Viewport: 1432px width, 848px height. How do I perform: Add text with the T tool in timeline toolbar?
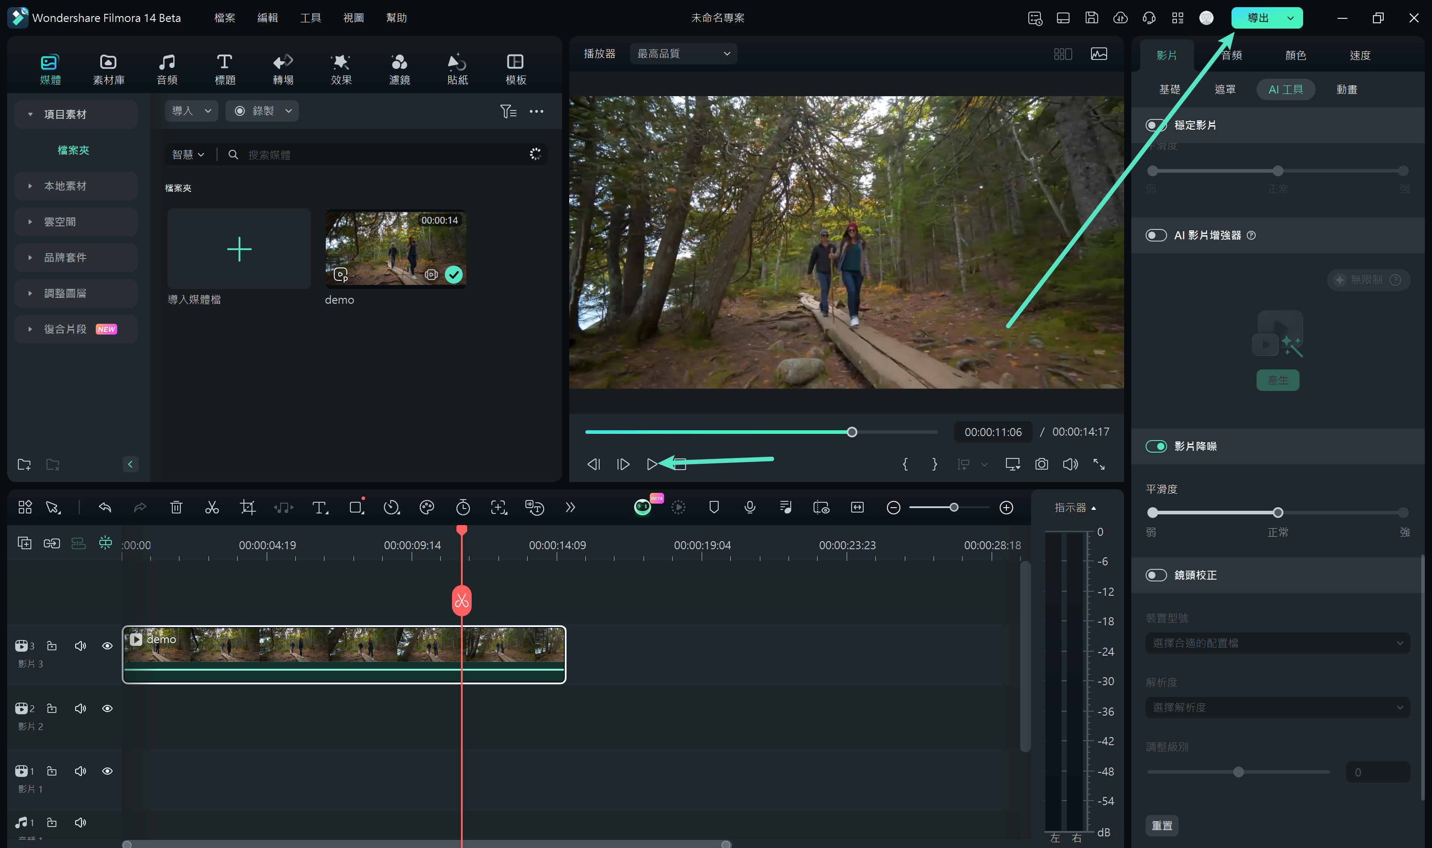click(320, 508)
